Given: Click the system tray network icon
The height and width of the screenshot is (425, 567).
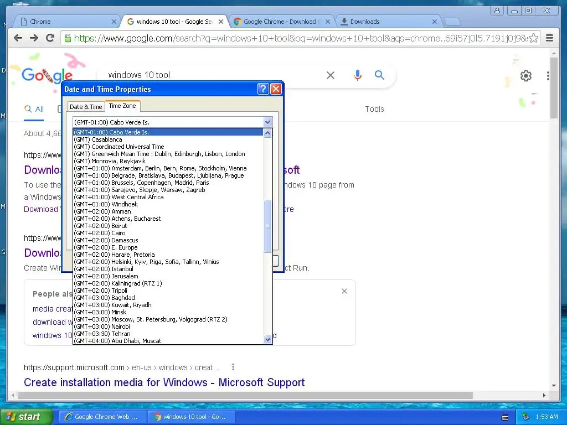Looking at the screenshot, I should pos(525,417).
